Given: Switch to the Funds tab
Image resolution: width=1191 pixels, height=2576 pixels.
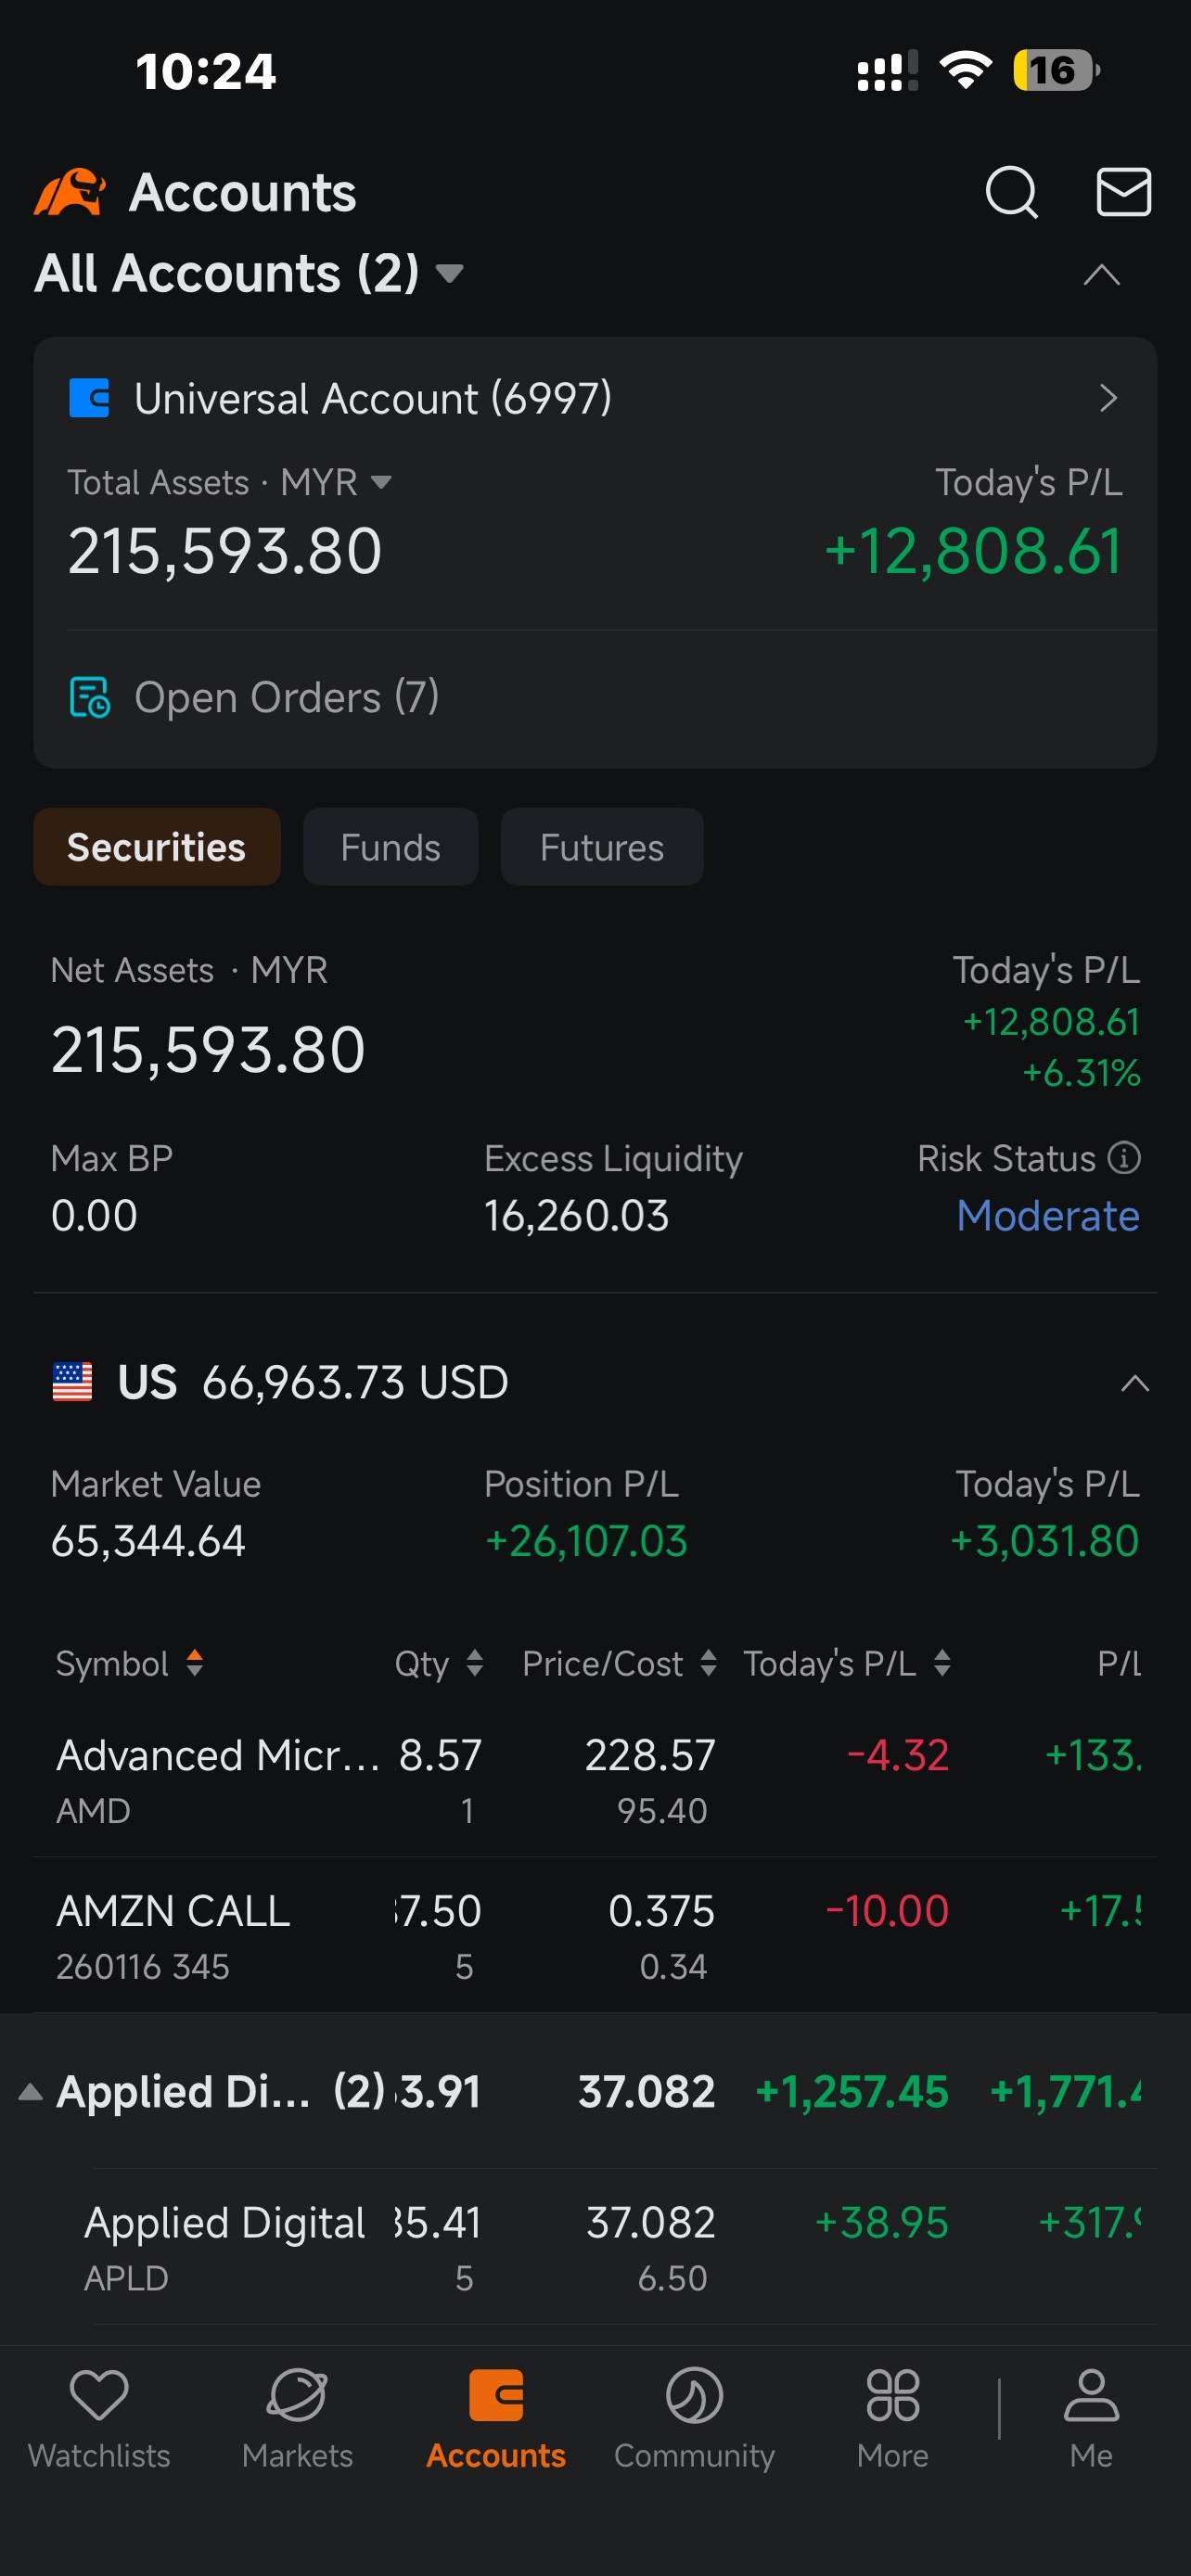Looking at the screenshot, I should point(390,847).
